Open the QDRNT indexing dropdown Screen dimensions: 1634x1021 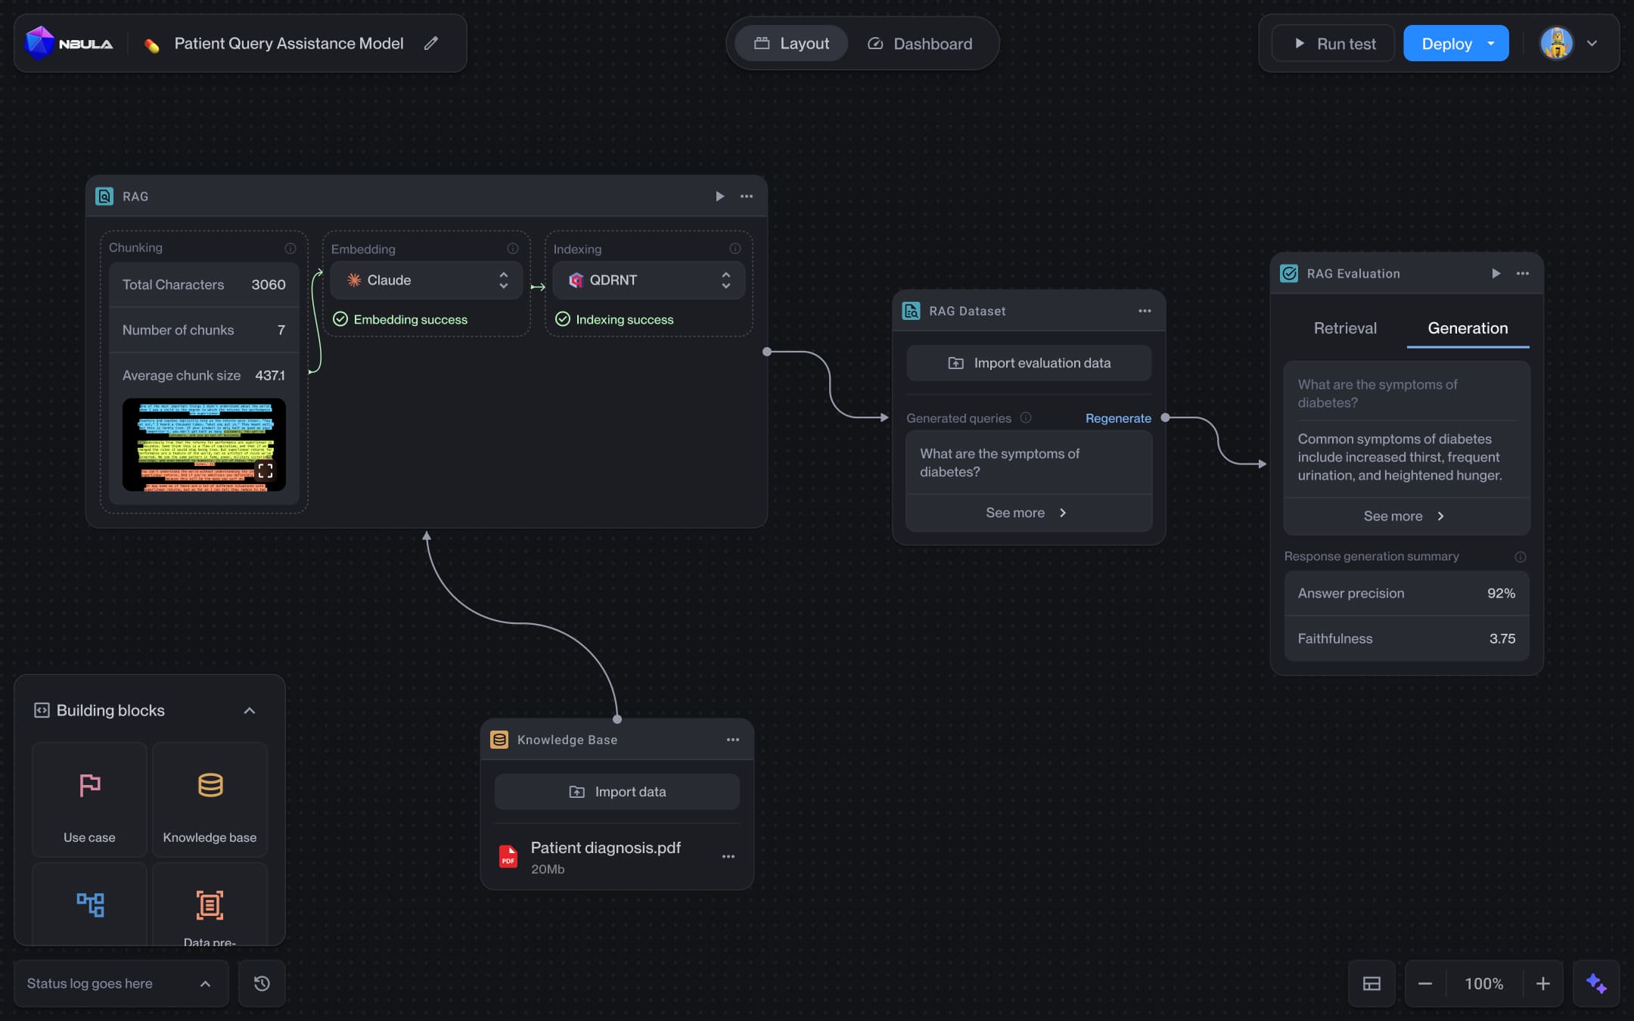tap(649, 281)
